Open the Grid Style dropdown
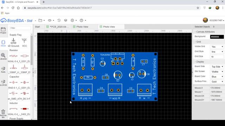 217,52
